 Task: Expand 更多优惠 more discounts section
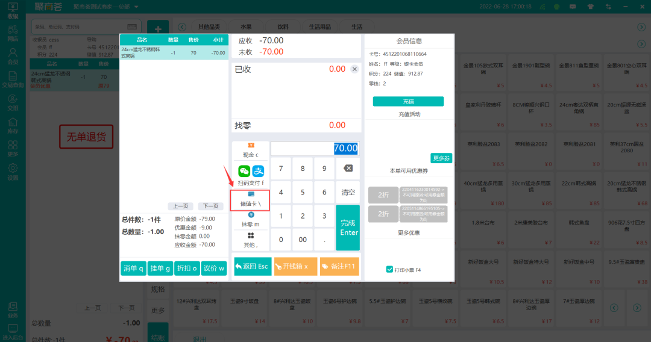pos(408,232)
